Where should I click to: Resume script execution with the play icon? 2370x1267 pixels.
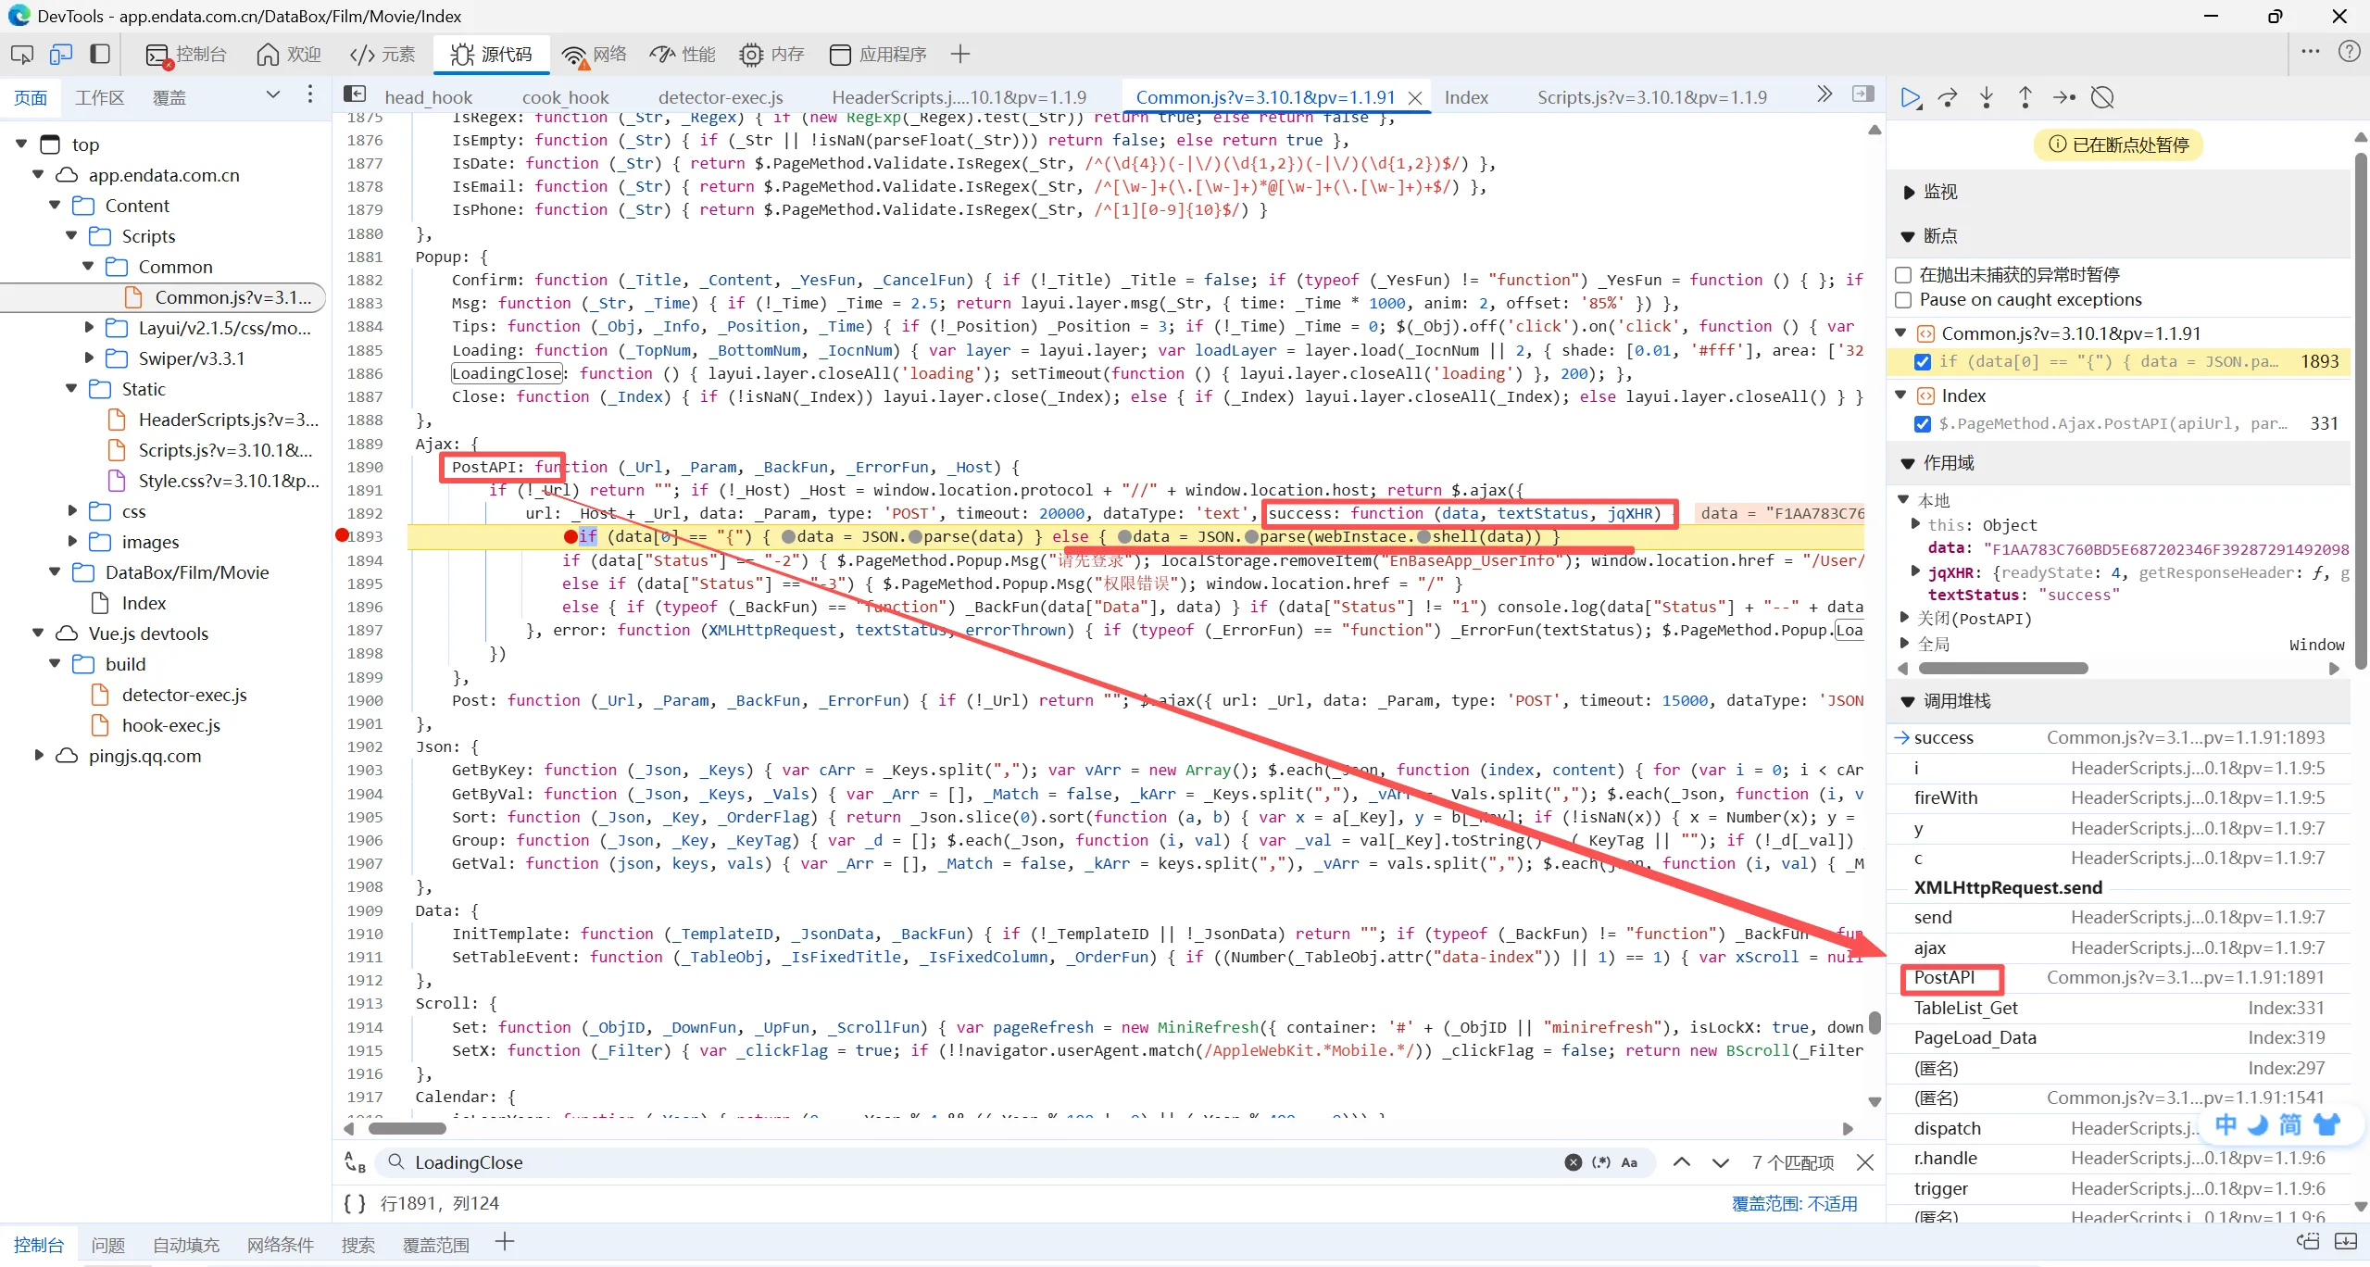[1910, 97]
